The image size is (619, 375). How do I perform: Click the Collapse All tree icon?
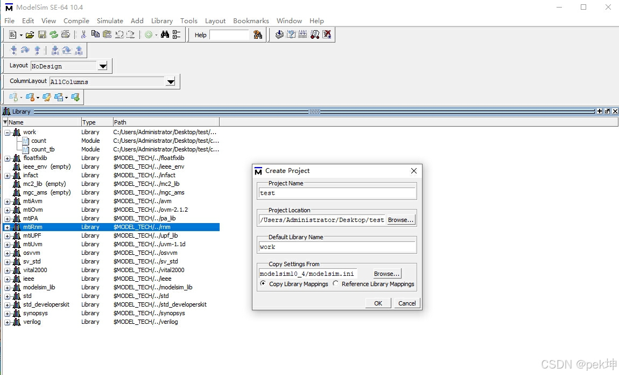click(x=177, y=35)
